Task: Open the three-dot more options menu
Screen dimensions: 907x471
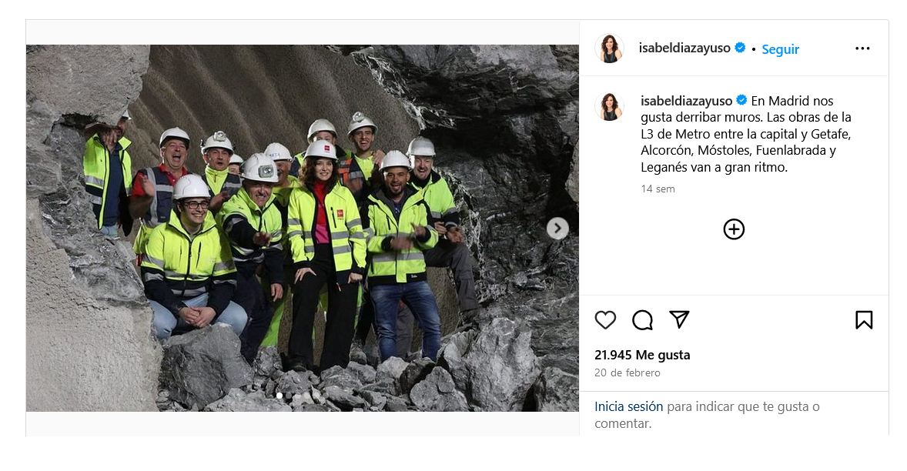Action: [x=862, y=48]
